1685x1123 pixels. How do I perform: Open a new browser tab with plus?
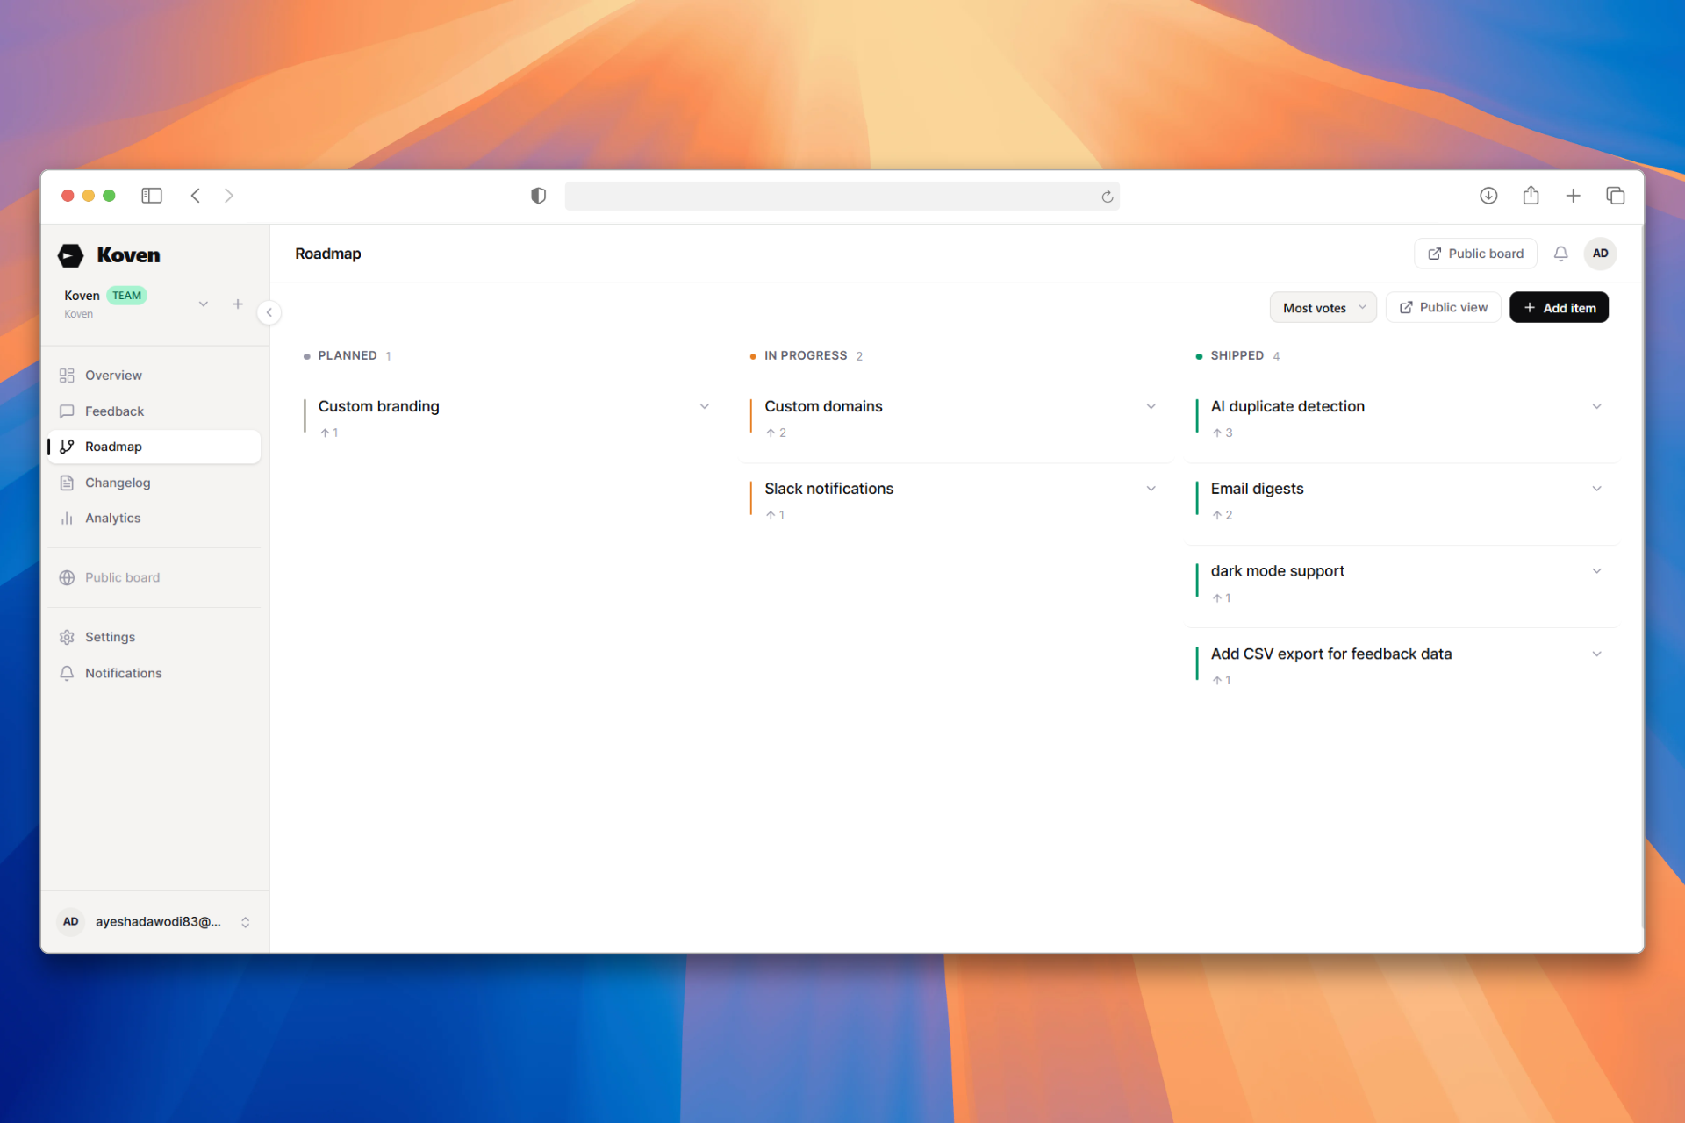click(1574, 196)
